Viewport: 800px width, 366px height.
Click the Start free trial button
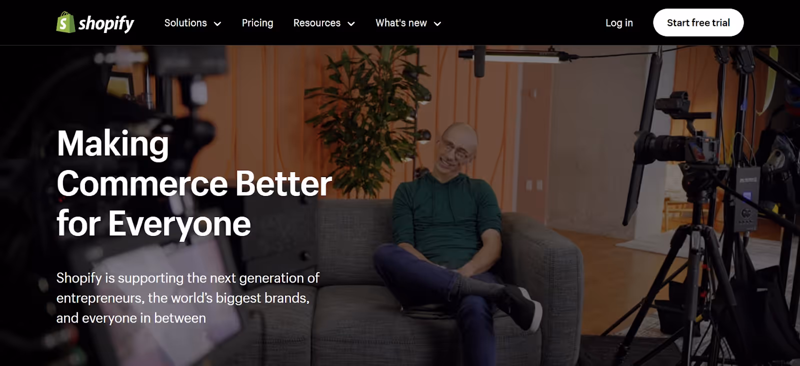pyautogui.click(x=698, y=22)
